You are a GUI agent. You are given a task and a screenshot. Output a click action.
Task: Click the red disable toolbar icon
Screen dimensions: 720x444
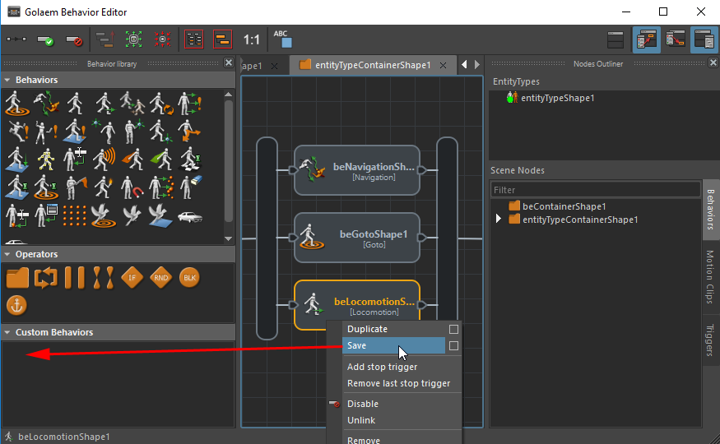pyautogui.click(x=74, y=40)
